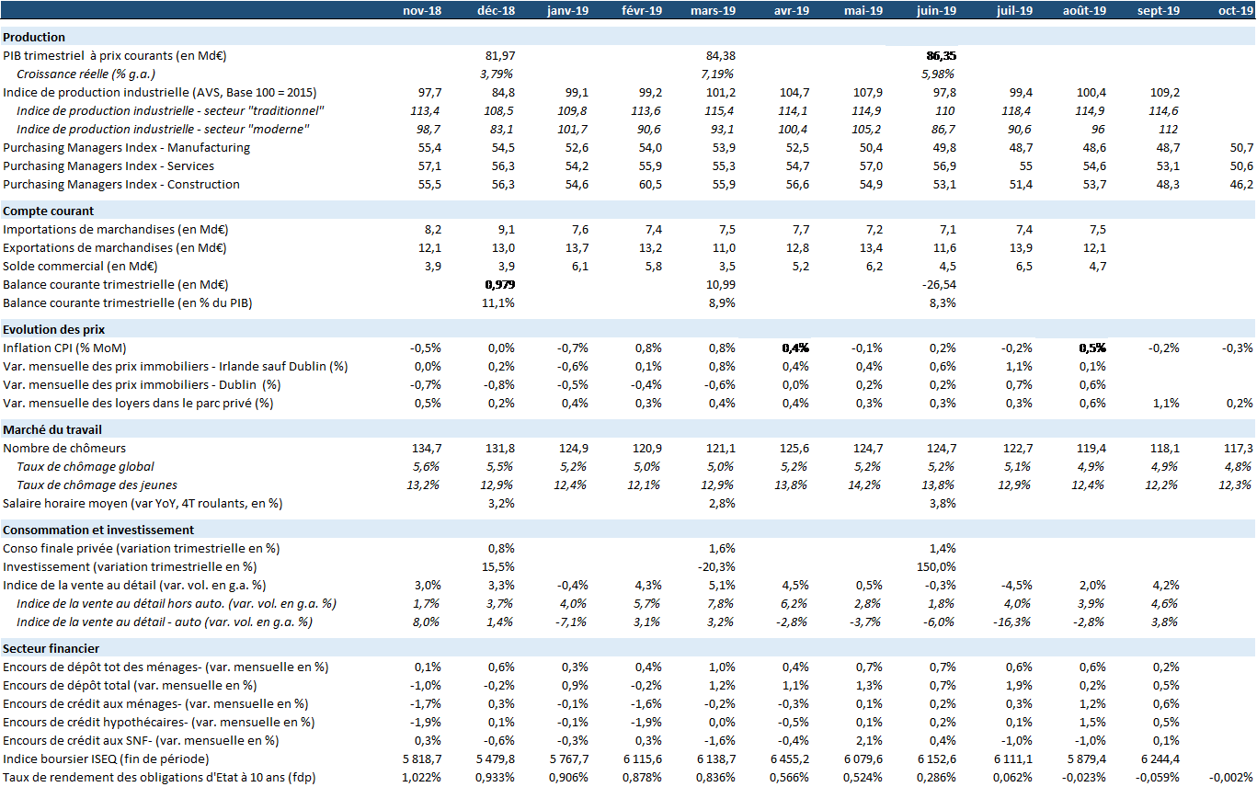This screenshot has width=1257, height=787.
Task: Select the PIB trimestriel à prix courants label
Action: [115, 55]
